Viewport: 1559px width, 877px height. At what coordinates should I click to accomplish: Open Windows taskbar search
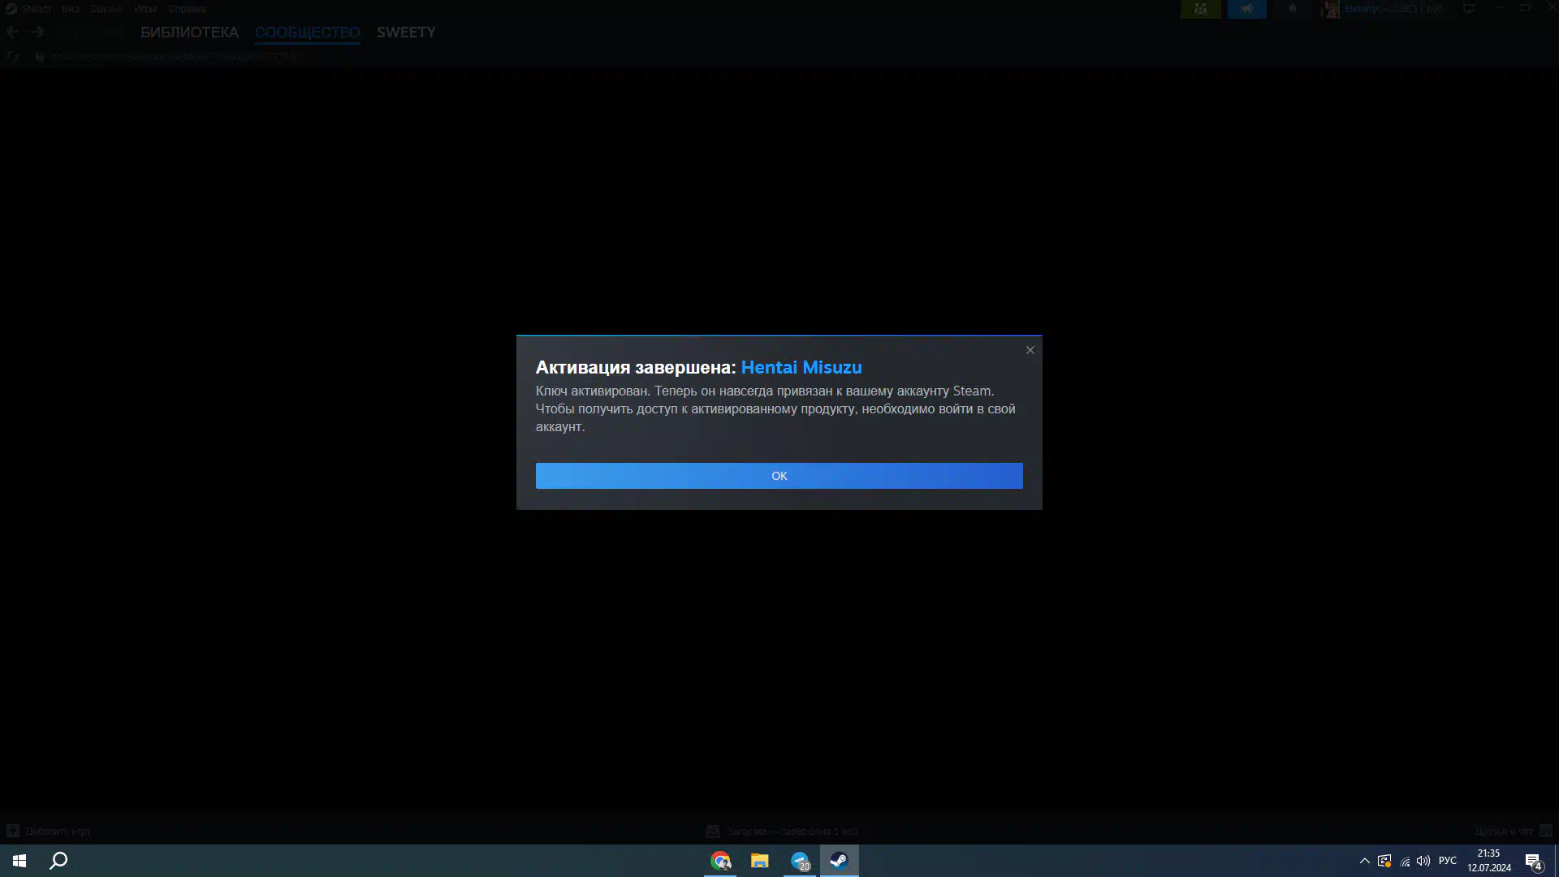(x=58, y=861)
